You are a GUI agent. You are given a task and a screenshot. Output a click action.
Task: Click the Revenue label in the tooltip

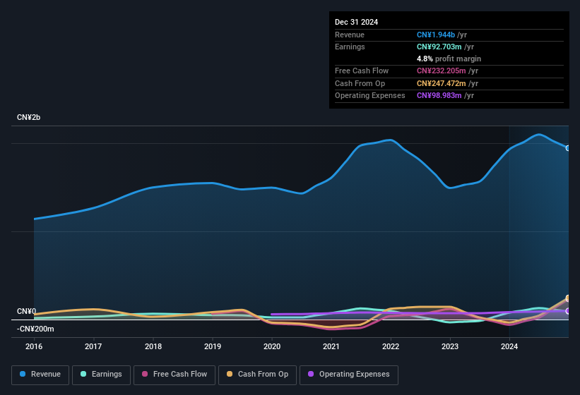click(350, 35)
